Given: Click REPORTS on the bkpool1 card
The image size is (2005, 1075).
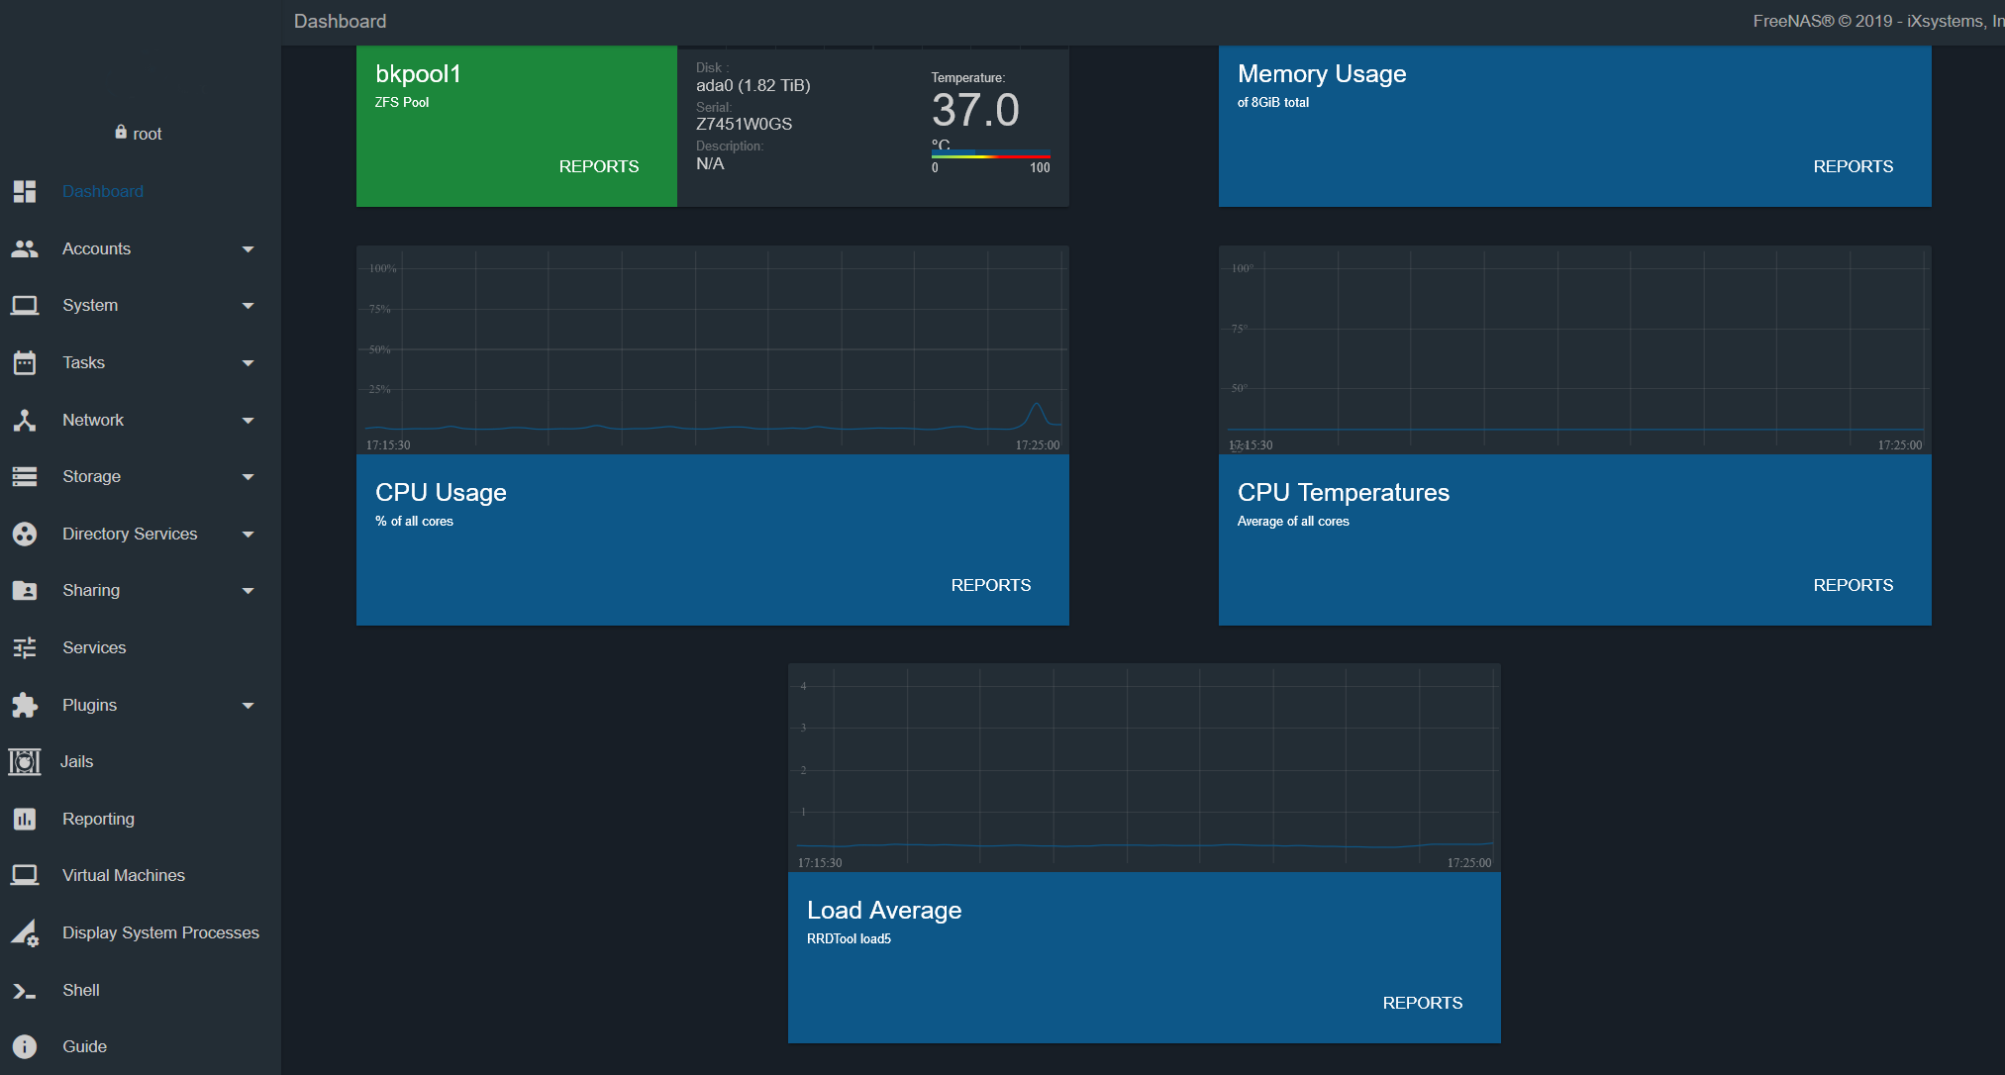Looking at the screenshot, I should 599,166.
